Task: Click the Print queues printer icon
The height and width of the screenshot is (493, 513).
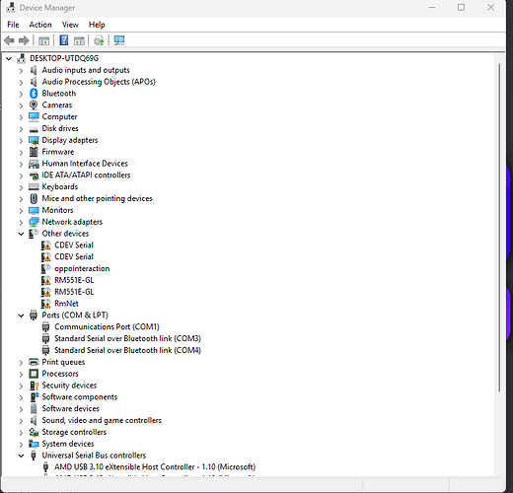Action: 34,362
